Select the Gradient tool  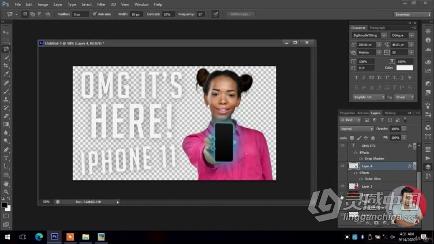6,124
